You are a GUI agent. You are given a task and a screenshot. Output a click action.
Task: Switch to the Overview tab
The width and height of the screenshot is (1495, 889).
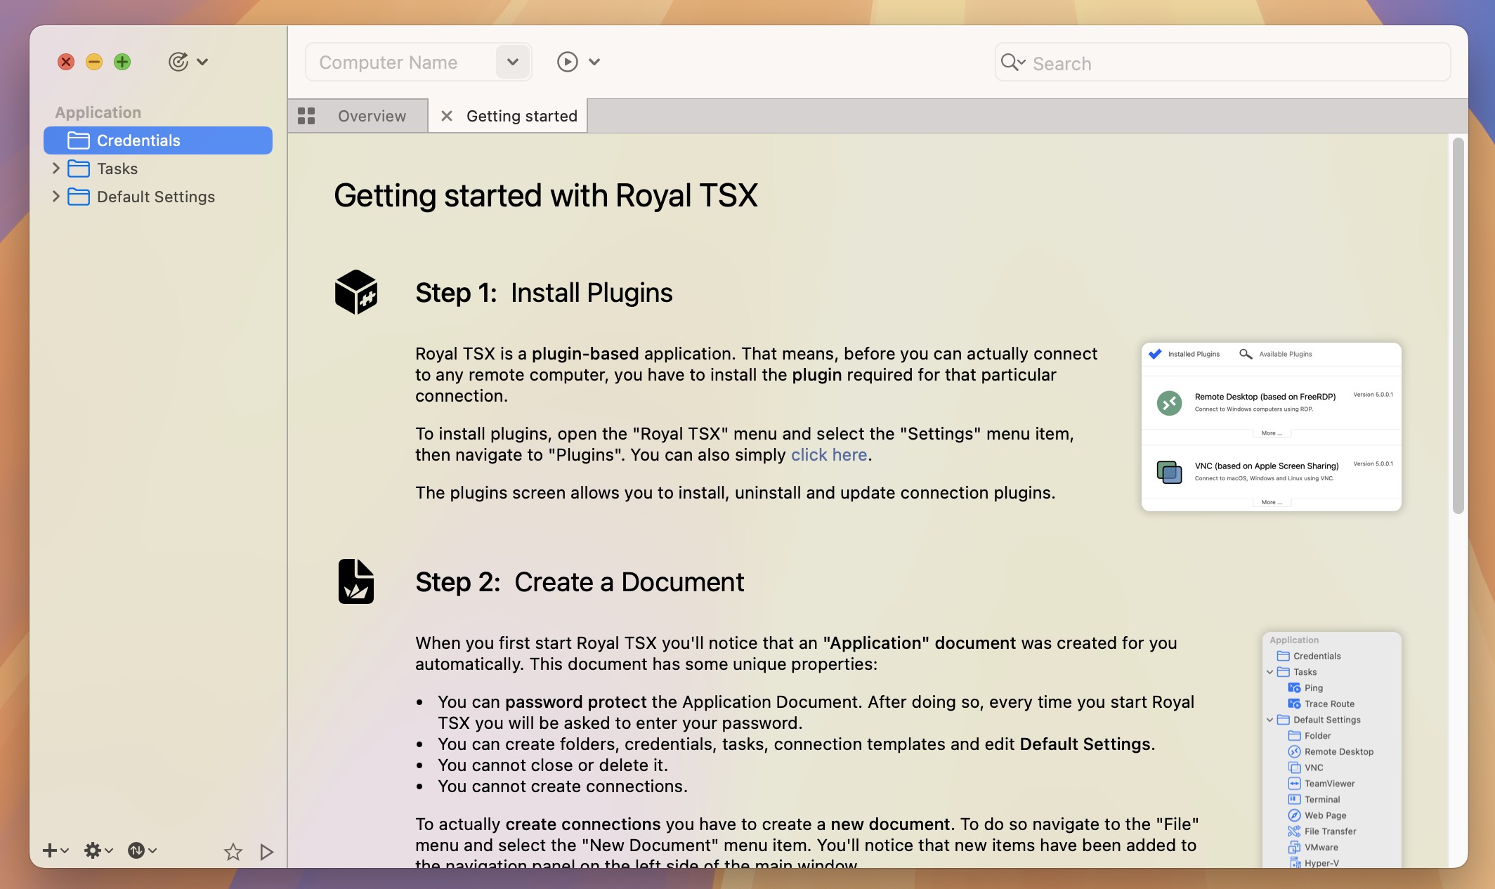tap(358, 116)
